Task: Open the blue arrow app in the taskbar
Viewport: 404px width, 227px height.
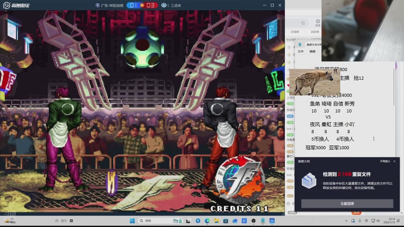Action: (198, 221)
